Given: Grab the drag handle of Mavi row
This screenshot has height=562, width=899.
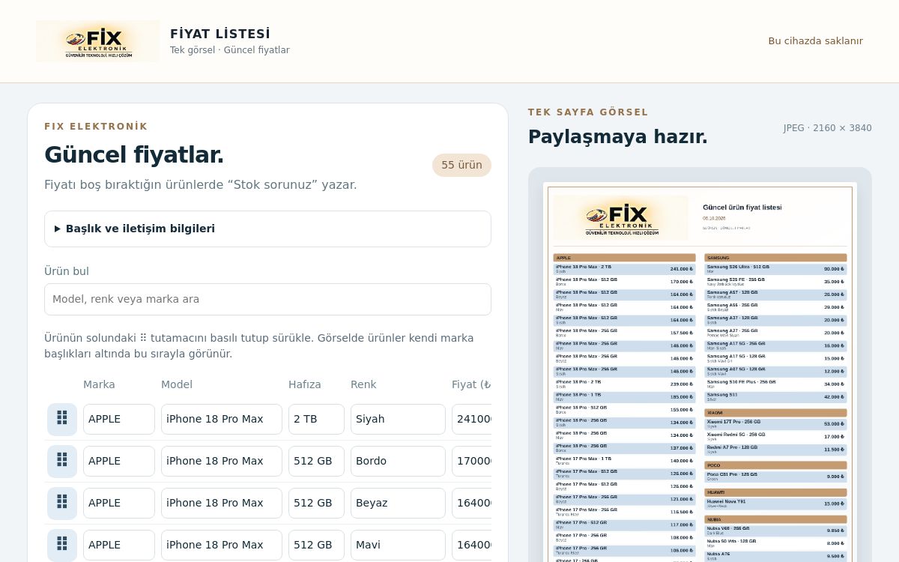Looking at the screenshot, I should click(62, 546).
